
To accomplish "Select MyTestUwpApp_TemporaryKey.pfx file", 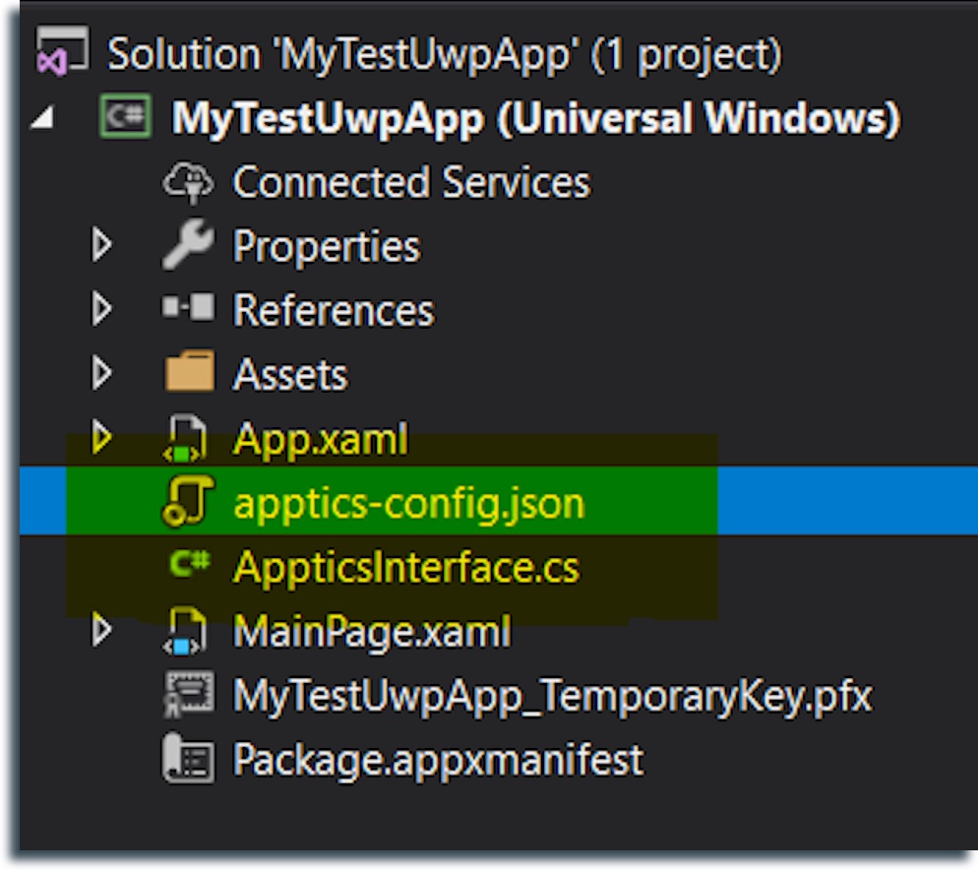I will click(552, 696).
